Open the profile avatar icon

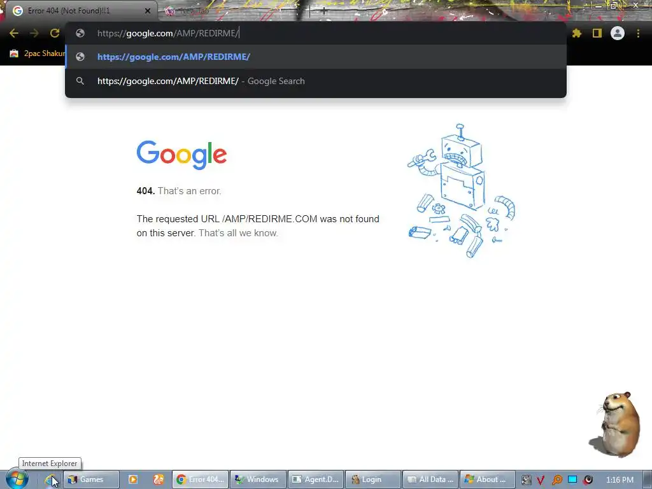(x=618, y=33)
